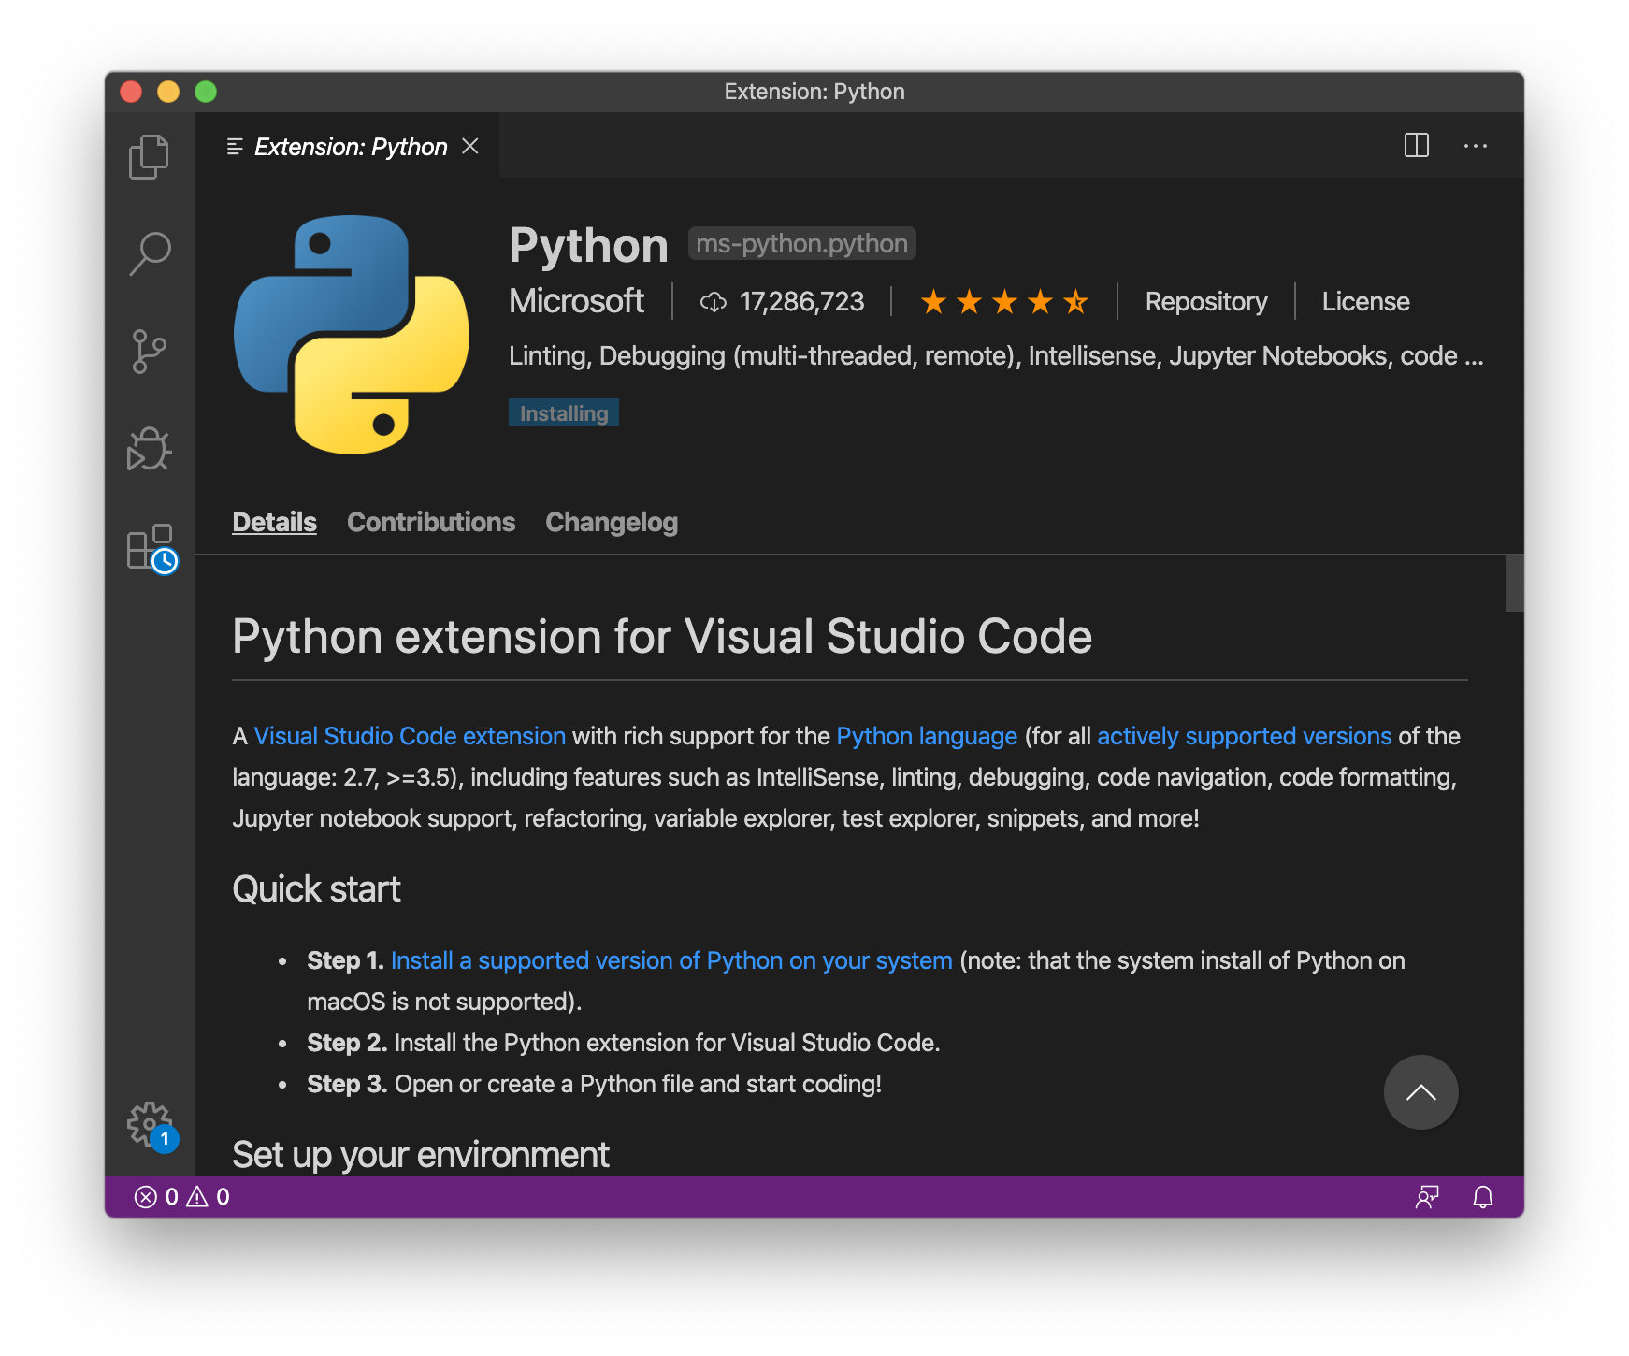Click the Step 2. Install the Python extension text
Image resolution: width=1629 pixels, height=1356 pixels.
(x=624, y=1043)
